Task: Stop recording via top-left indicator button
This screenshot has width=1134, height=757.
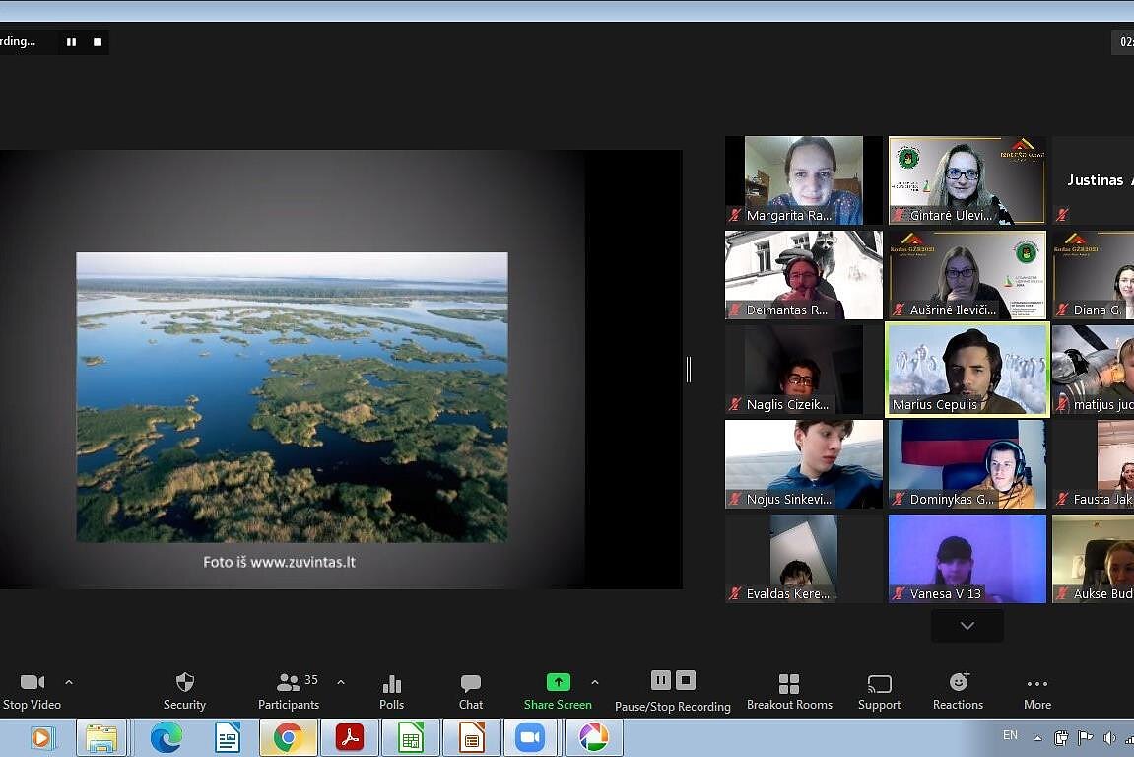Action: click(x=98, y=42)
